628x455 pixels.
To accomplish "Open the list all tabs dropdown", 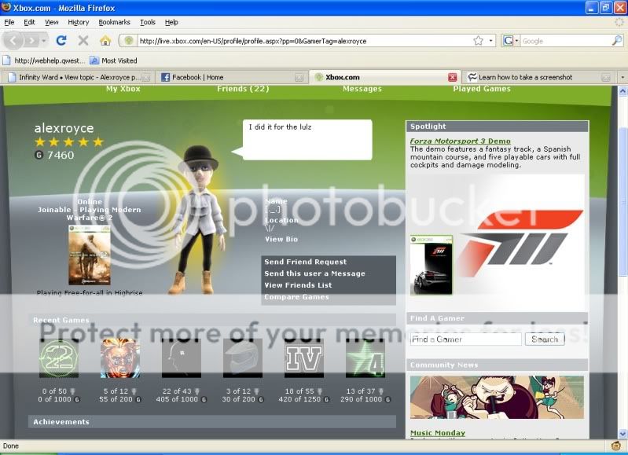I will click(622, 77).
